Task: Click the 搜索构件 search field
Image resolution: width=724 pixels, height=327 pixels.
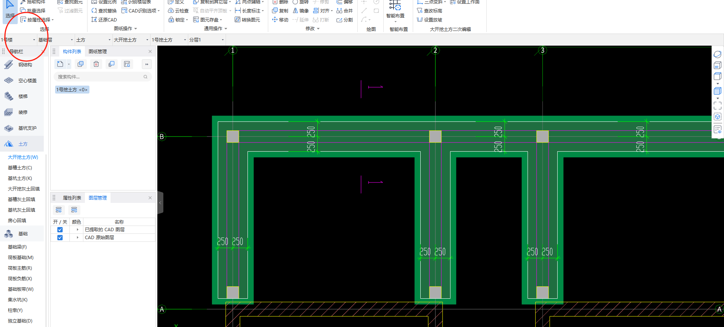Action: pyautogui.click(x=103, y=77)
